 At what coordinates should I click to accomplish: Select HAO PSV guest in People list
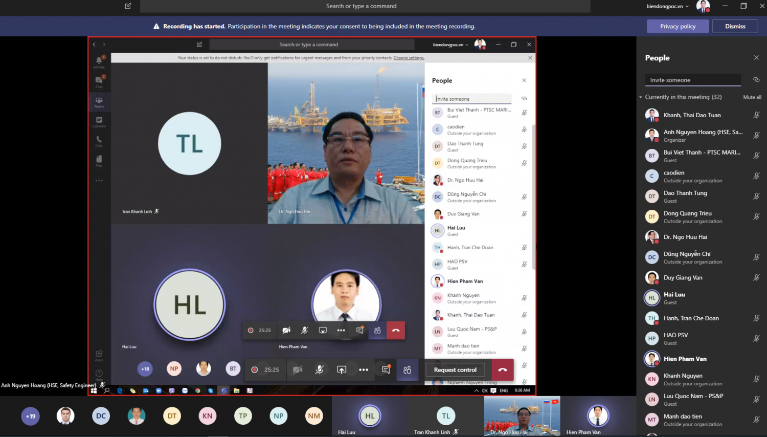702,338
